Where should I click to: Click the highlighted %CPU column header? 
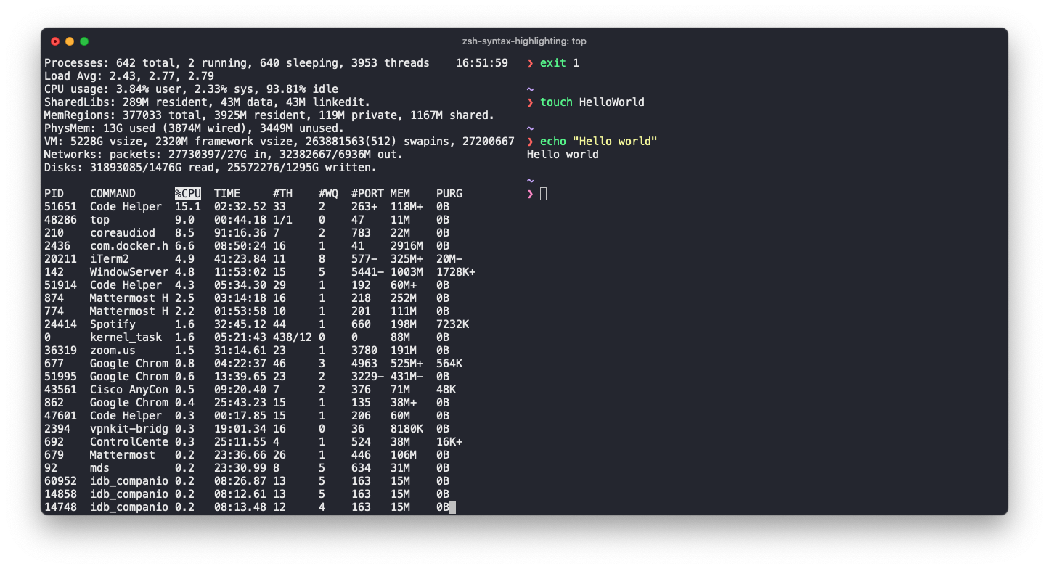tap(187, 193)
